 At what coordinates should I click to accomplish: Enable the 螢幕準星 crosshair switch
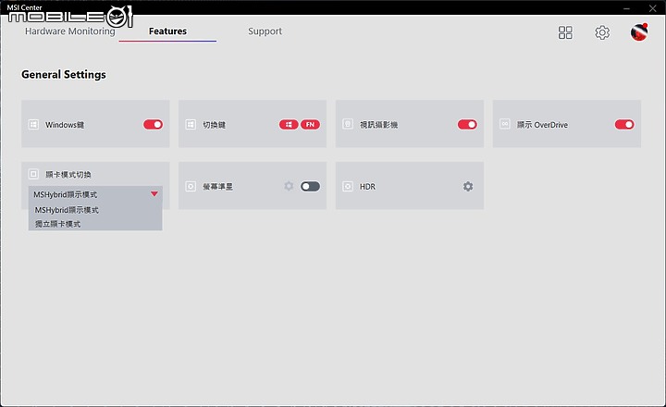pyautogui.click(x=310, y=187)
